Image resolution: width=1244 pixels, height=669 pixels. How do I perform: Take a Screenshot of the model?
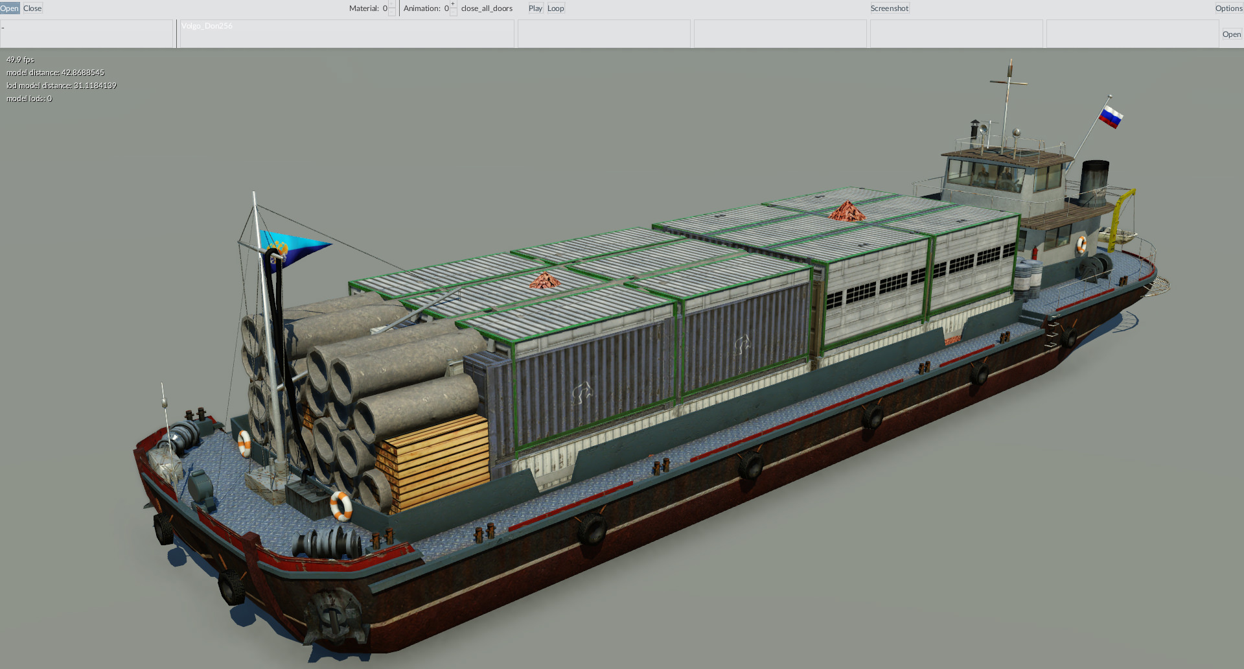pos(890,8)
